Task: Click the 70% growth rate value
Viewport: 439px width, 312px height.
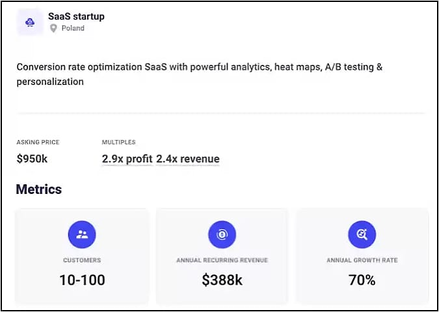Action: pos(362,280)
